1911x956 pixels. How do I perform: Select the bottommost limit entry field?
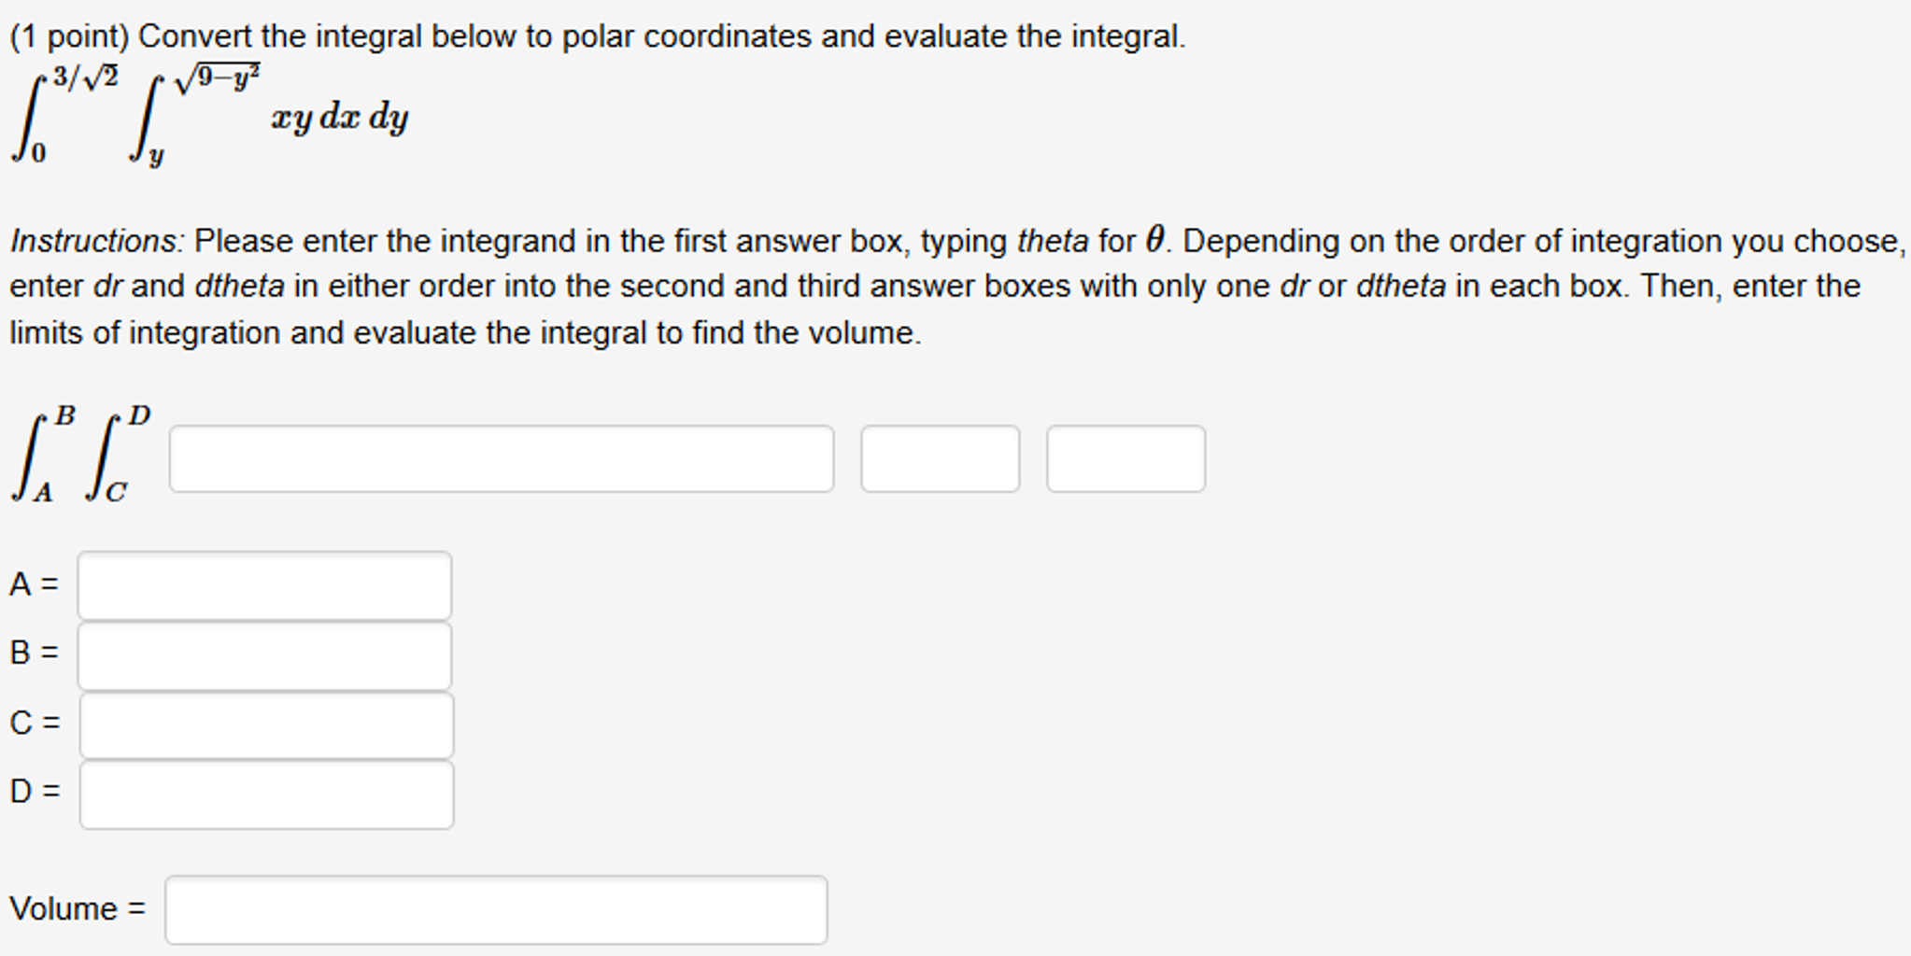pos(266,794)
